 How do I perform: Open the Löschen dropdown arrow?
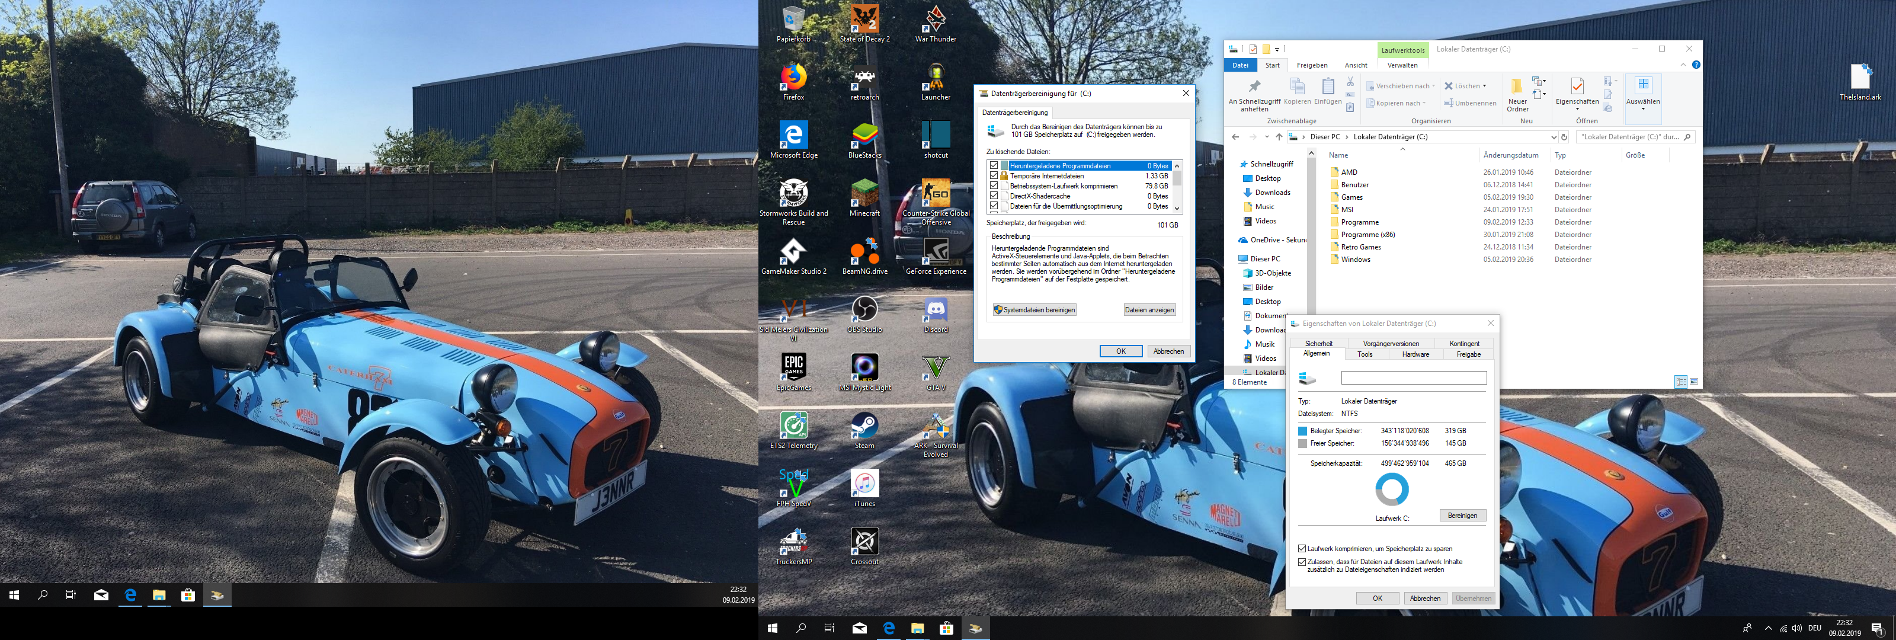tap(1485, 86)
